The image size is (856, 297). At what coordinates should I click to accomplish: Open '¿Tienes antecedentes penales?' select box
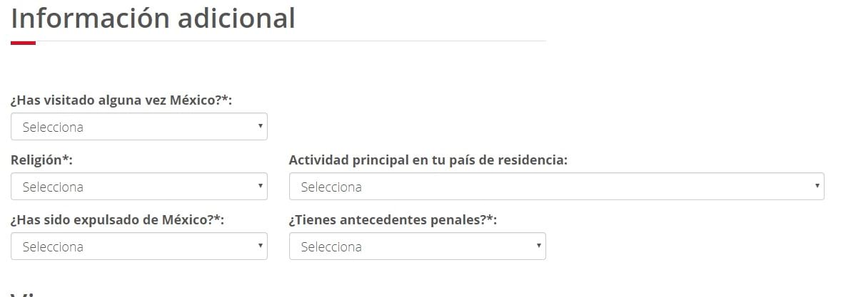click(x=417, y=247)
